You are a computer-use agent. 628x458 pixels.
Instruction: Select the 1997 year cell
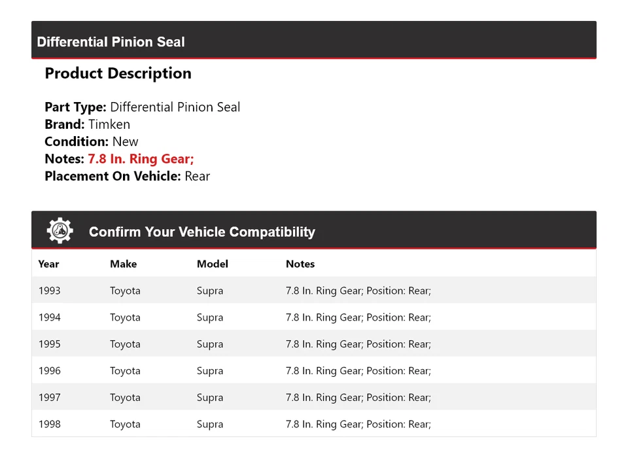(49, 398)
